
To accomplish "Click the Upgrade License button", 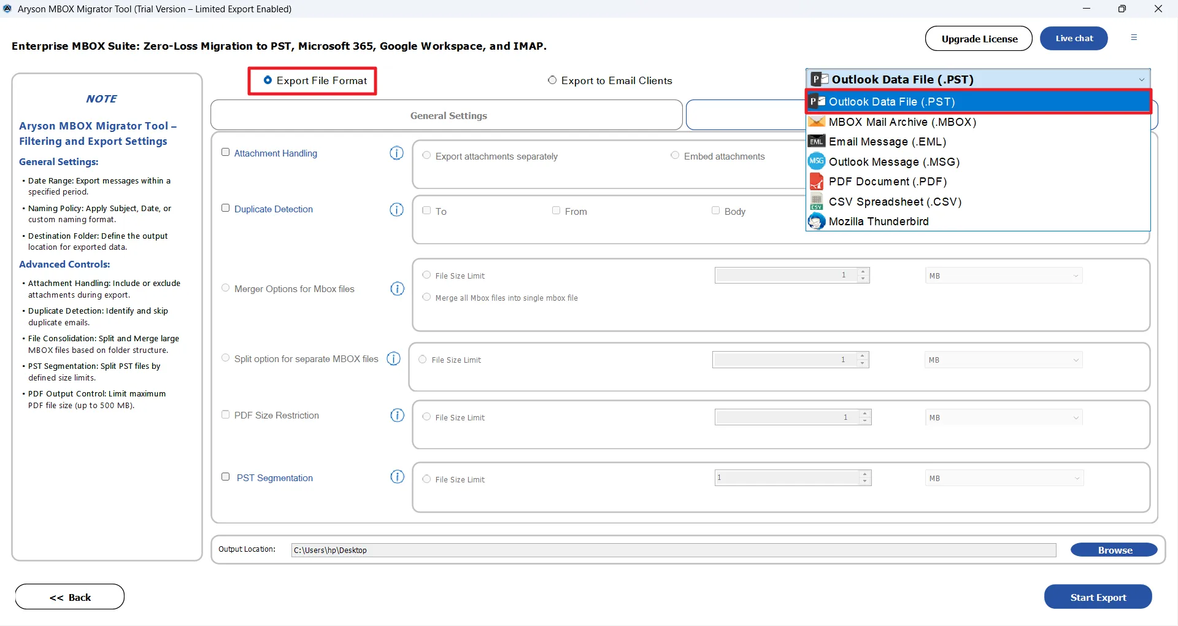I will [979, 39].
